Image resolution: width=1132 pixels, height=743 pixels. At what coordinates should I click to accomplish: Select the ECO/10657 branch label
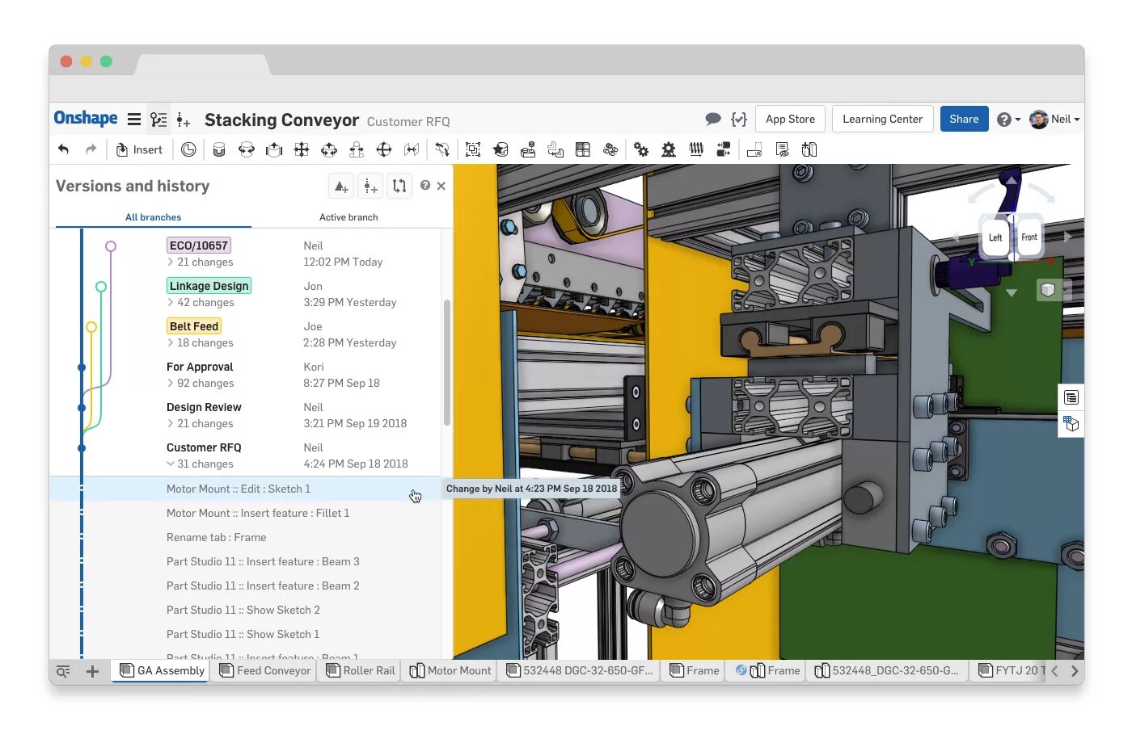point(199,246)
